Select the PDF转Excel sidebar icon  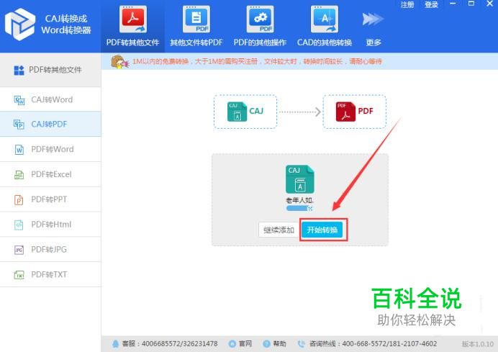coord(19,174)
